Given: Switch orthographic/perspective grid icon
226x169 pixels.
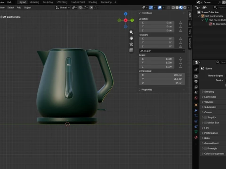Looking at the screenshot, I should (x=131, y=50).
